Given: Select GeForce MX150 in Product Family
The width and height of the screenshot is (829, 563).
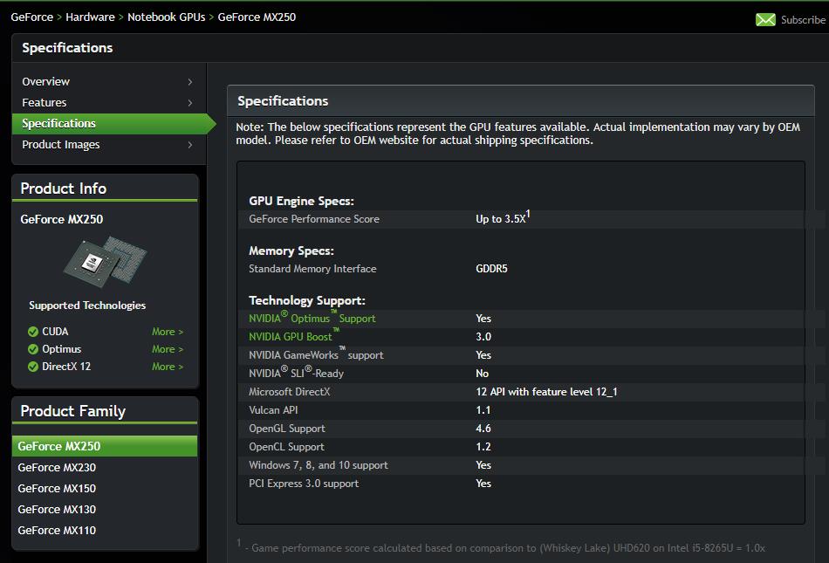Looking at the screenshot, I should pos(57,489).
